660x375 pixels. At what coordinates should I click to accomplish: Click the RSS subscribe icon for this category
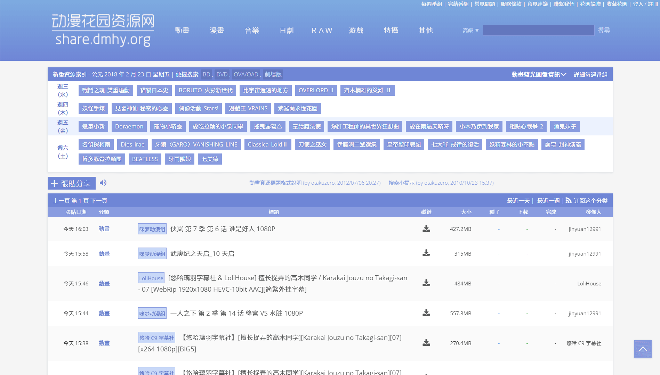point(568,201)
